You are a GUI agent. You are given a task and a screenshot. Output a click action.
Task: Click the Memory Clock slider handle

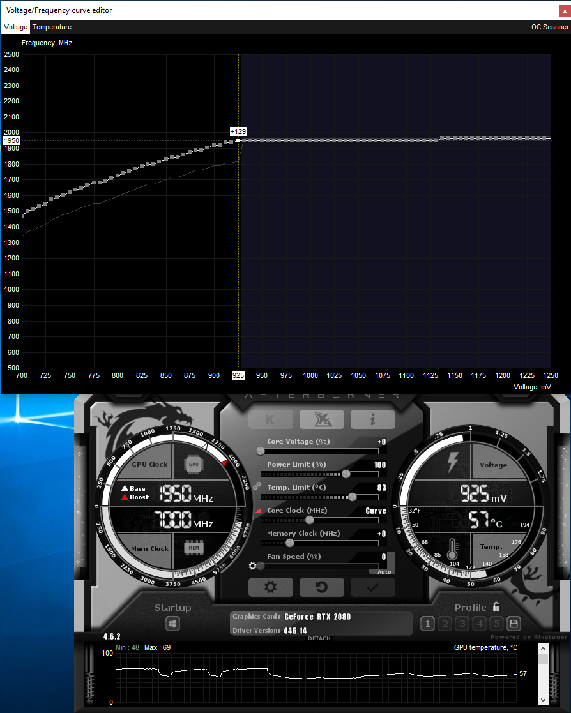pos(290,543)
